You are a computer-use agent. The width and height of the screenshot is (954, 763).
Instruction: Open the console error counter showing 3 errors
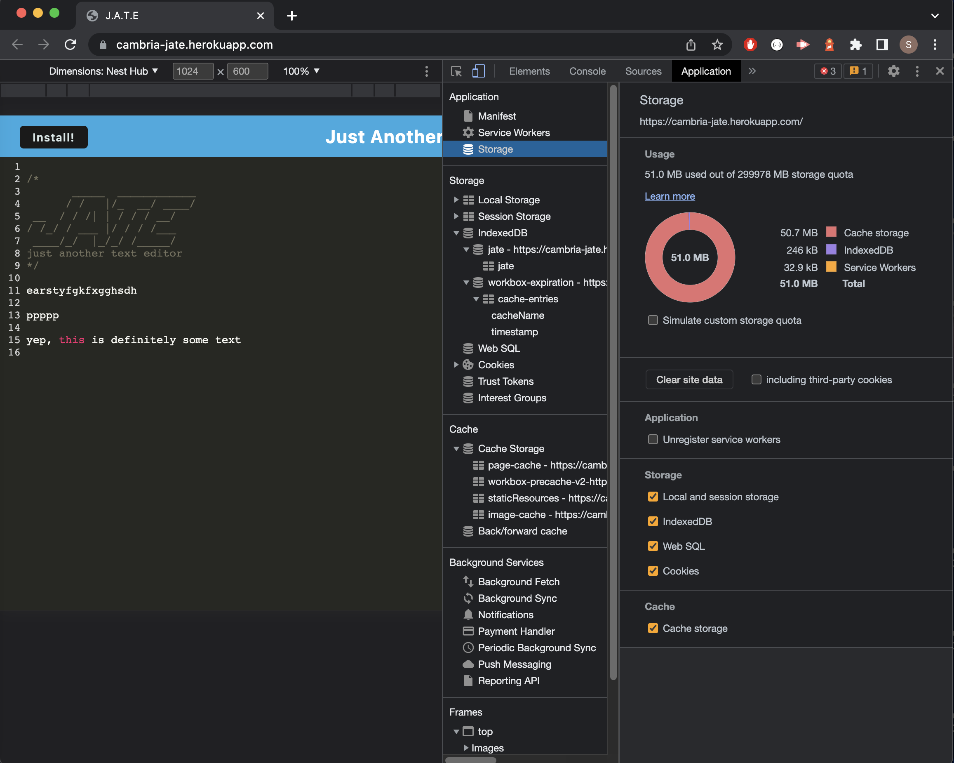827,71
